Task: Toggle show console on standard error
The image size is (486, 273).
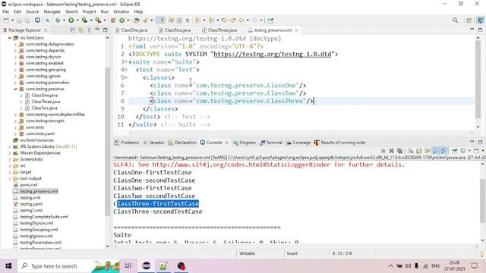Action: click(x=443, y=151)
